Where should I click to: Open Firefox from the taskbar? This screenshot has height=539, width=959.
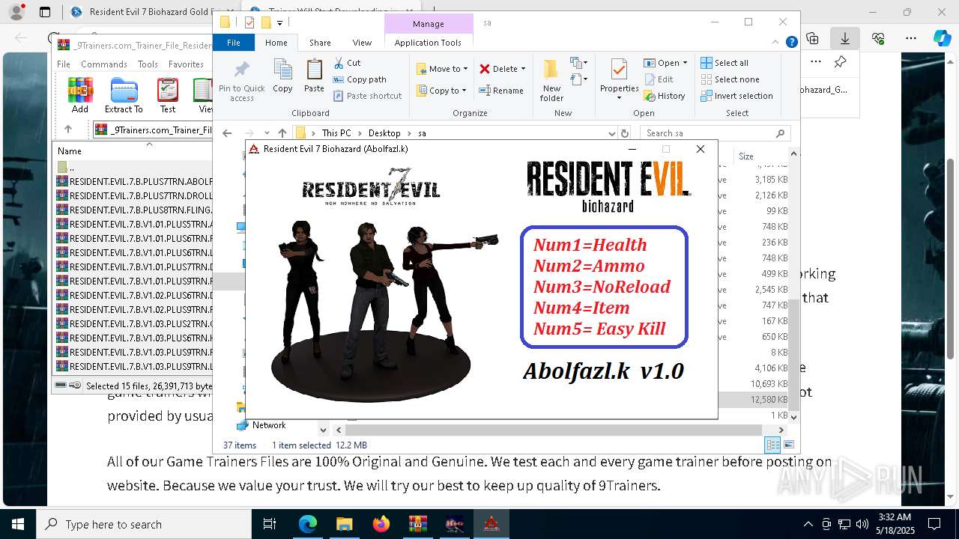tap(381, 524)
